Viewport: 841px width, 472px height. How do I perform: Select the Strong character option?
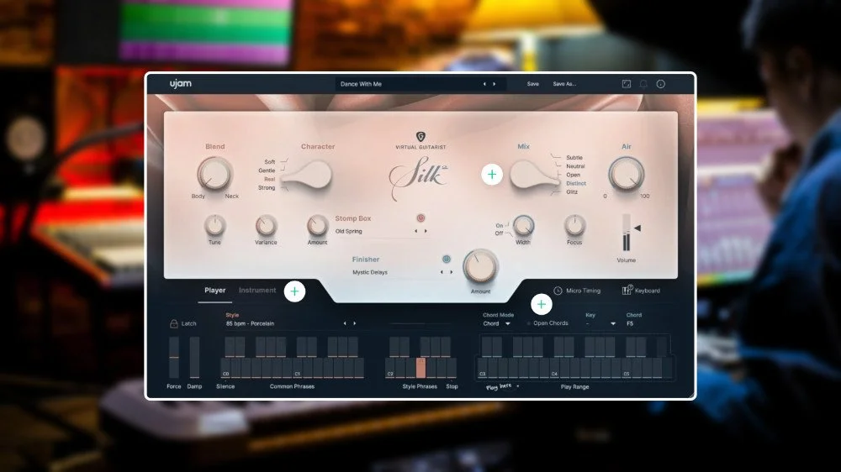coord(267,187)
